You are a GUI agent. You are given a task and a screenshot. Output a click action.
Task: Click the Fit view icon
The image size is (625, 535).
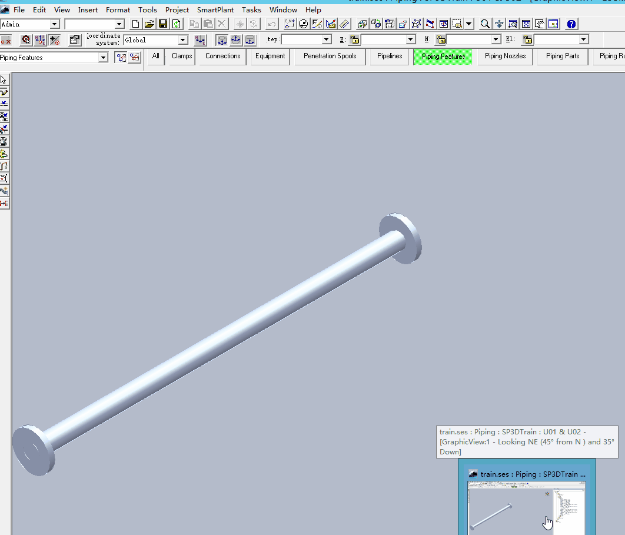click(x=526, y=24)
